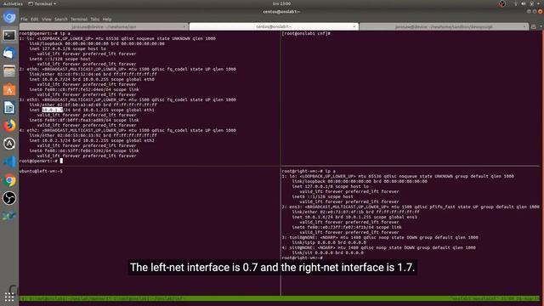
Task: Click the Activities button
Action: pos(13,3)
